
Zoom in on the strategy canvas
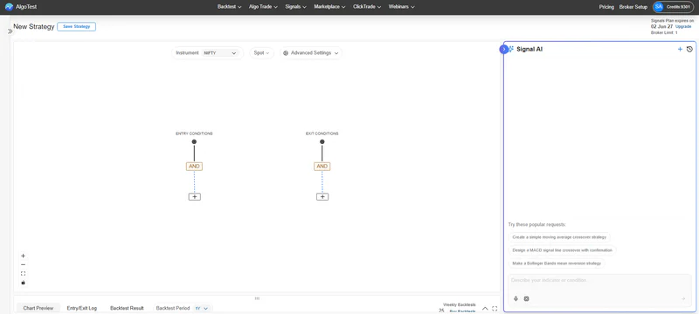click(x=24, y=256)
